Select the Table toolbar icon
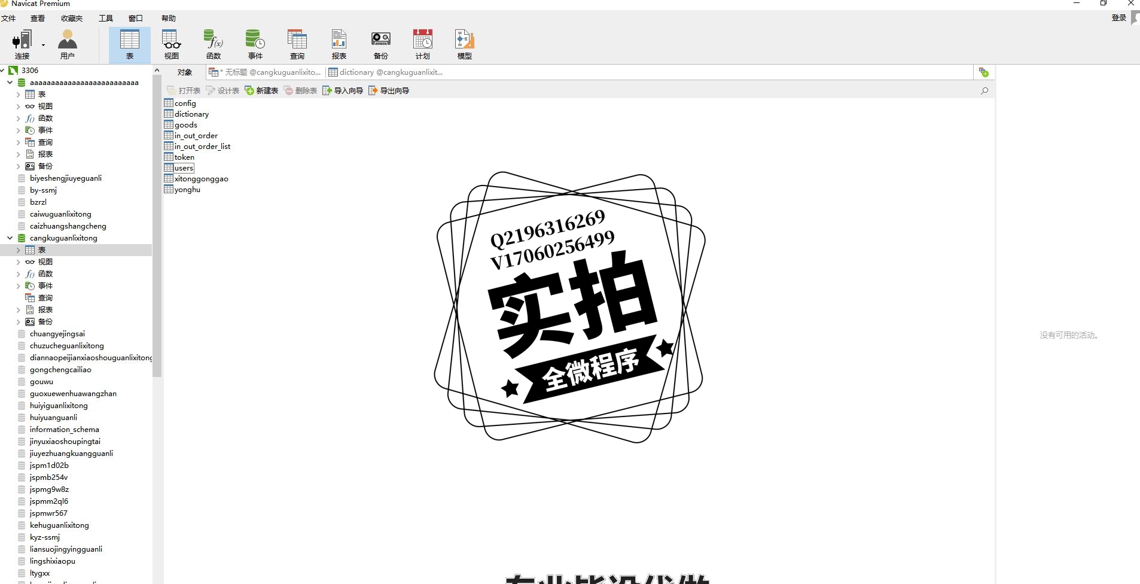1140x584 pixels. [130, 44]
